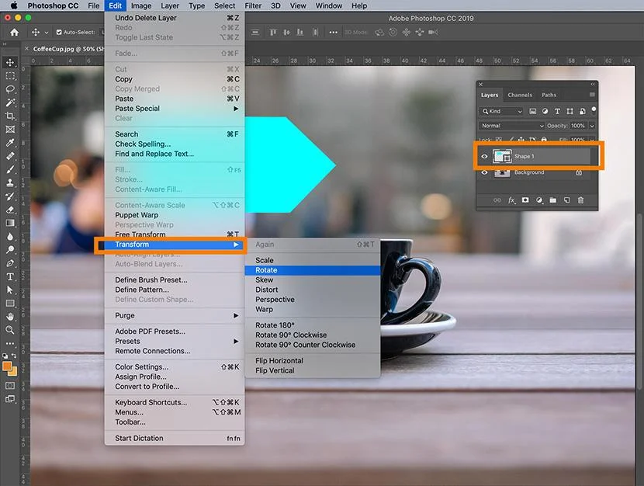Viewport: 644px width, 486px height.
Task: Select the Pen tool
Action: coord(10,263)
